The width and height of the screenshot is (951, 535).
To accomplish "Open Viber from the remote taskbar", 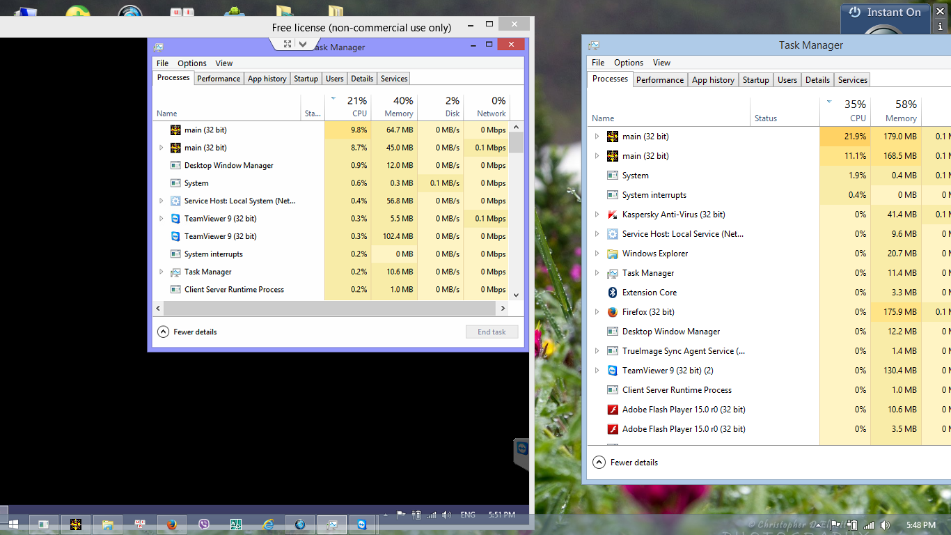I will tap(204, 525).
